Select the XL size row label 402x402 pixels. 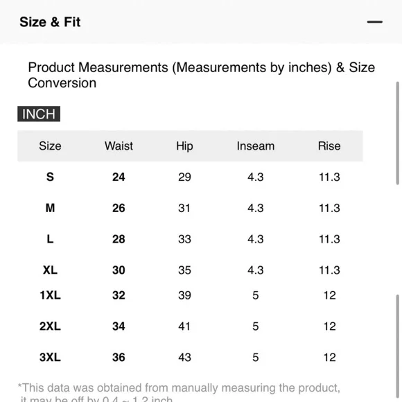click(50, 270)
